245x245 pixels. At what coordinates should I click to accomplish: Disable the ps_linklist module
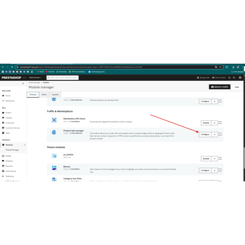[206, 159]
